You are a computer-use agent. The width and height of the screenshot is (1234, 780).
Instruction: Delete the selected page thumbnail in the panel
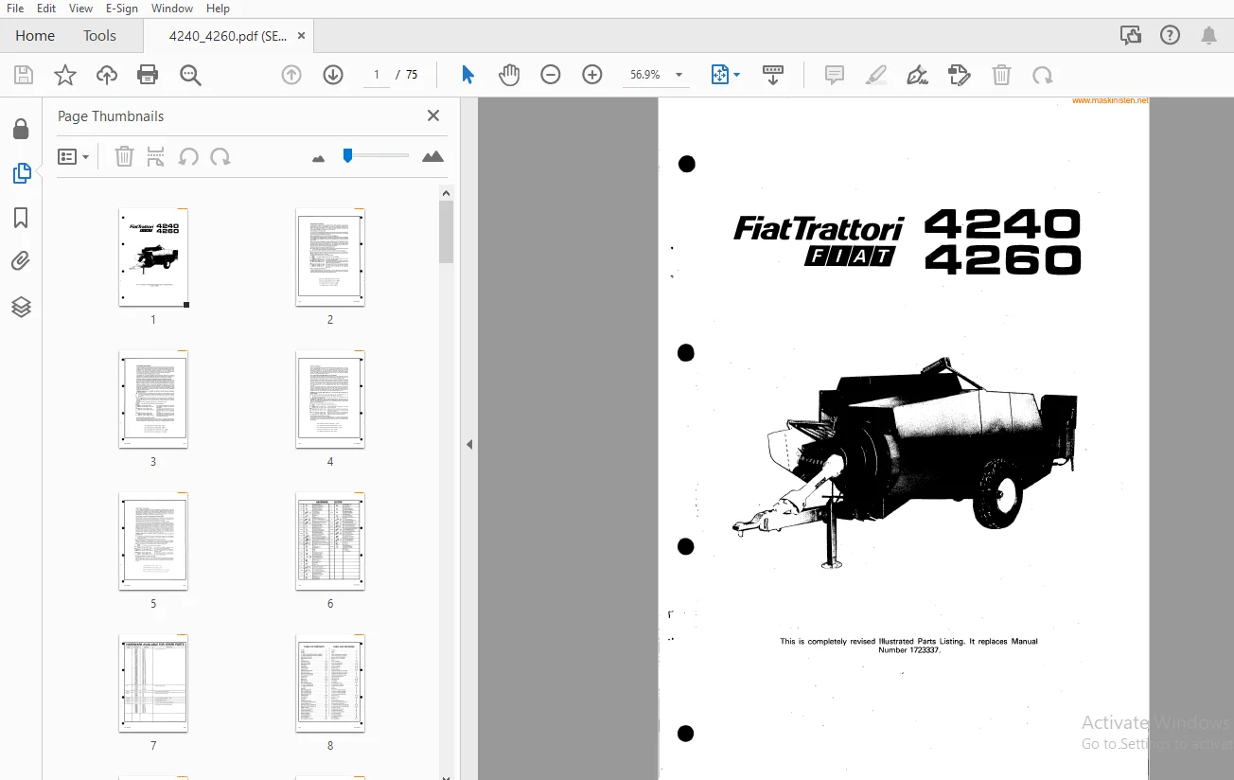click(x=124, y=157)
